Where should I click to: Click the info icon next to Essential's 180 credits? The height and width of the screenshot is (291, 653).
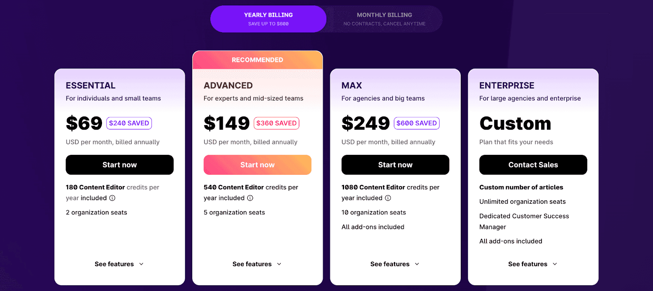113,198
